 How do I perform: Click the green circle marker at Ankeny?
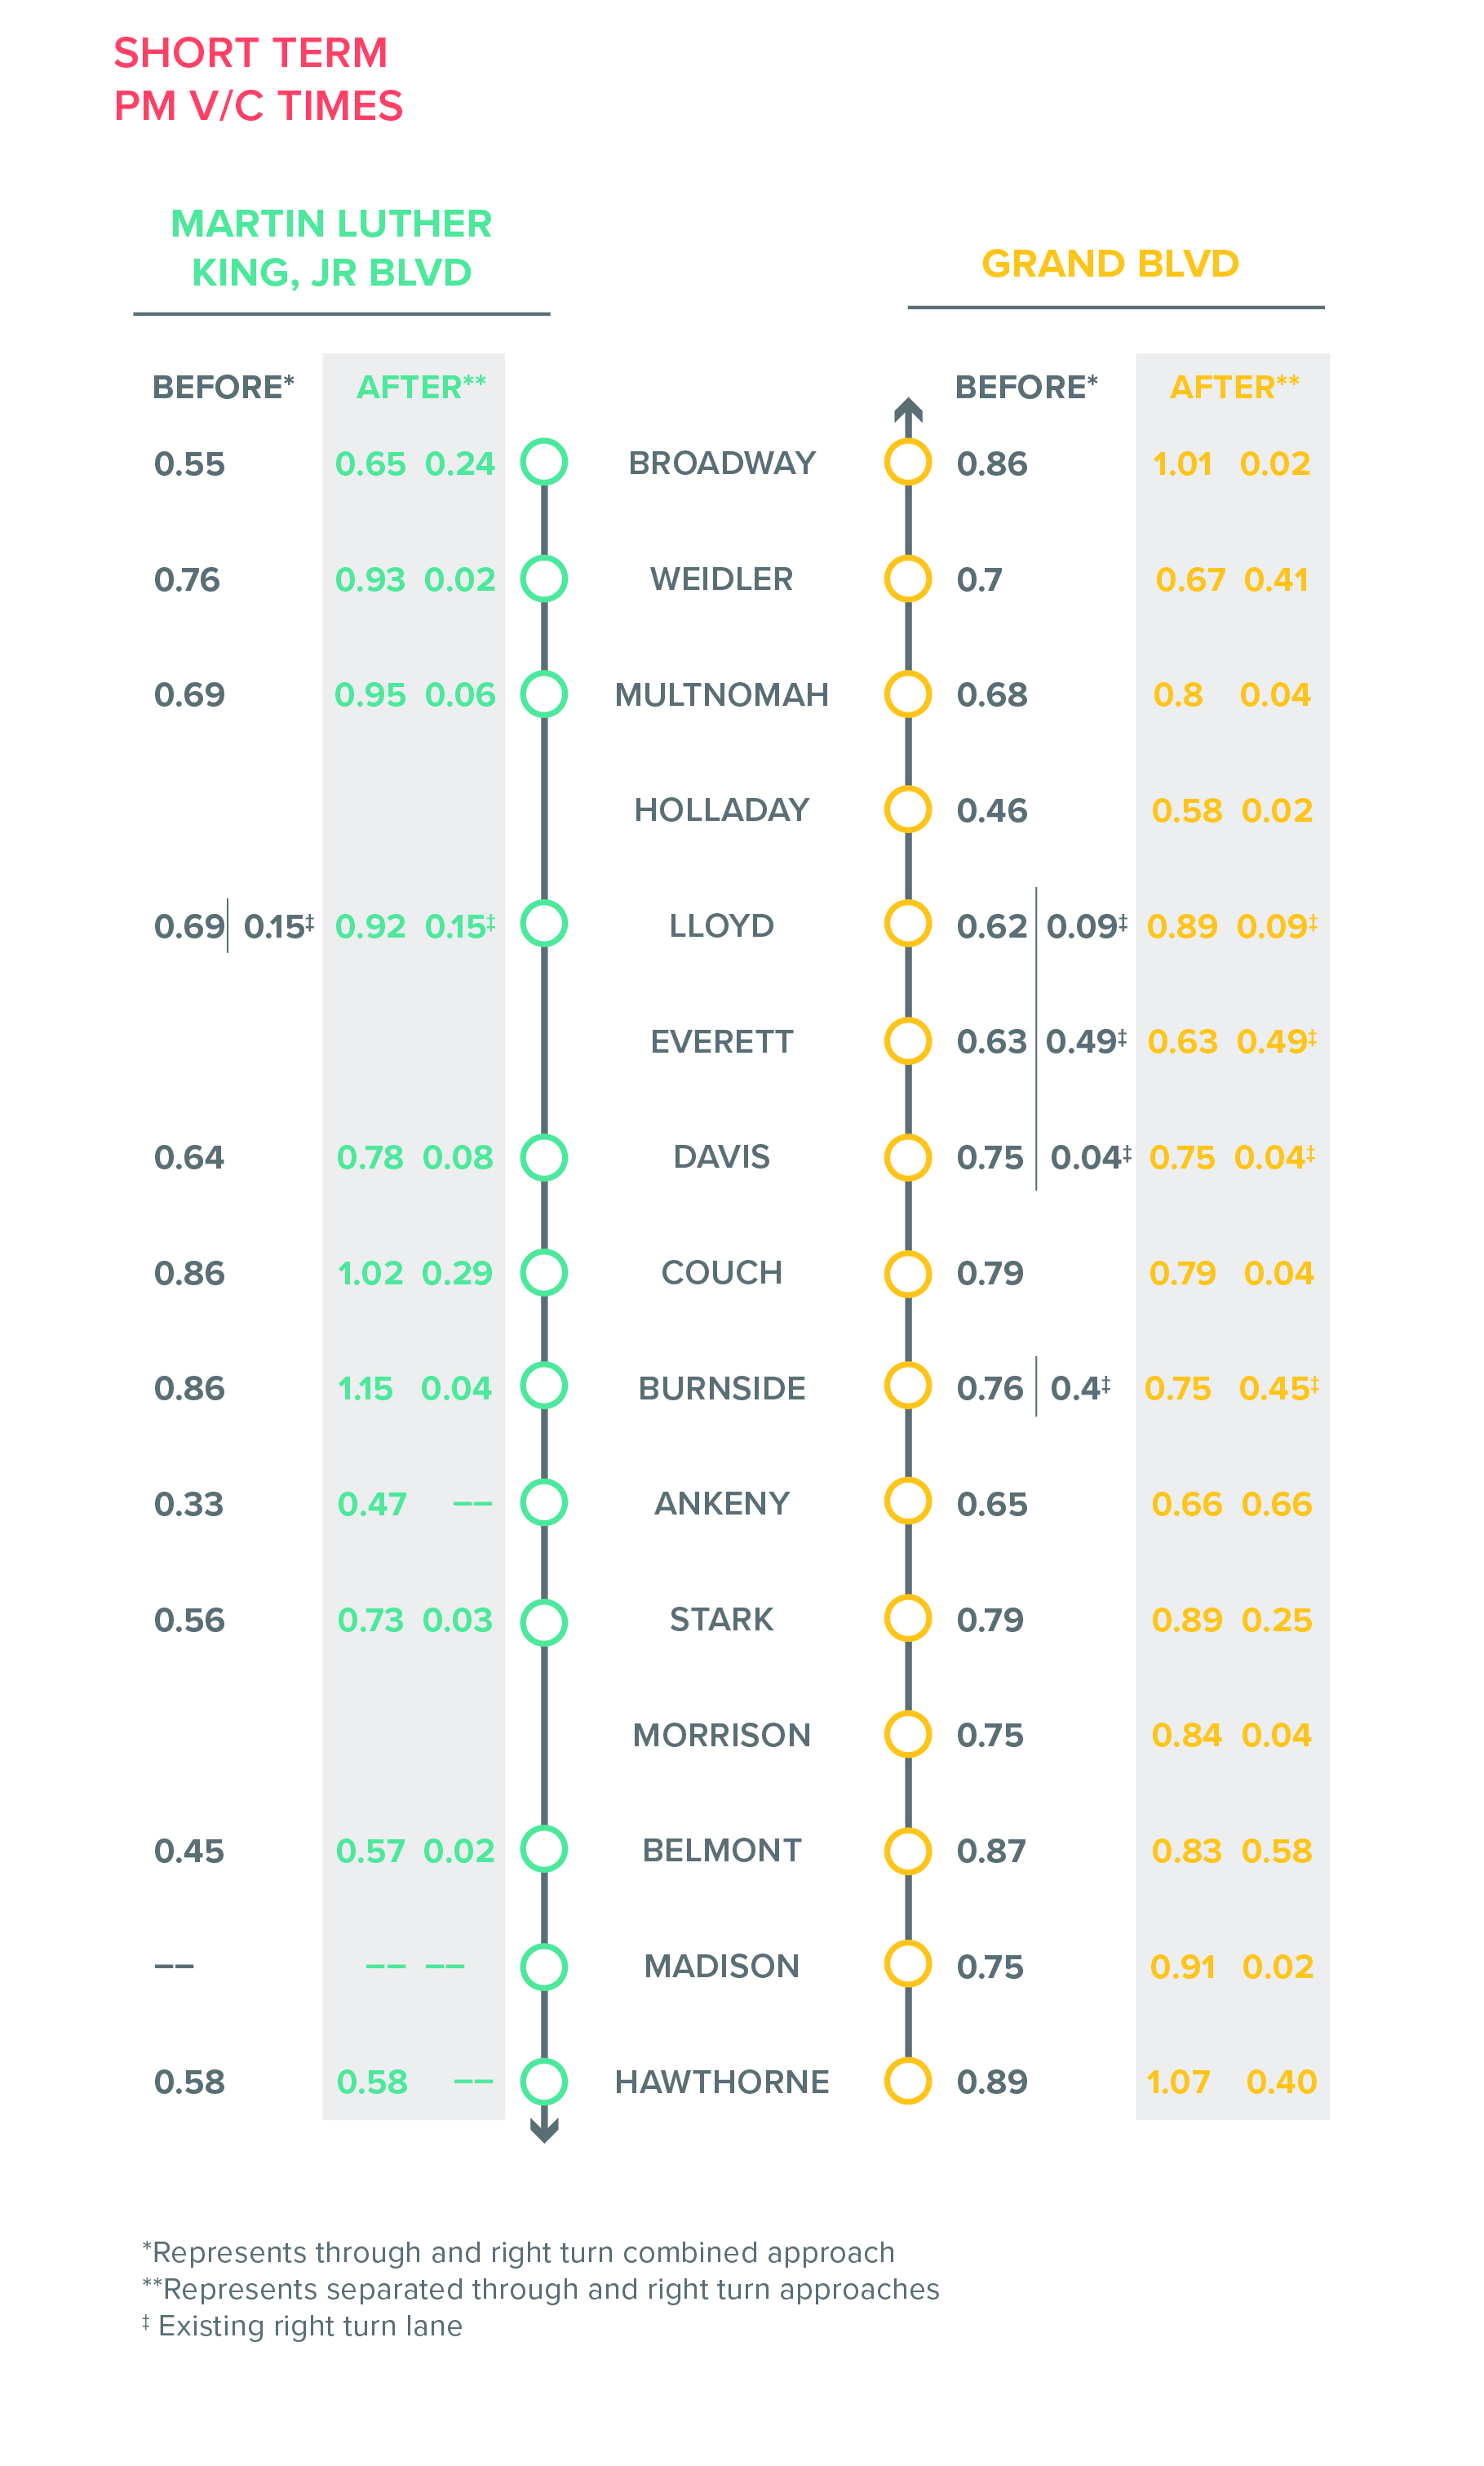[544, 1502]
